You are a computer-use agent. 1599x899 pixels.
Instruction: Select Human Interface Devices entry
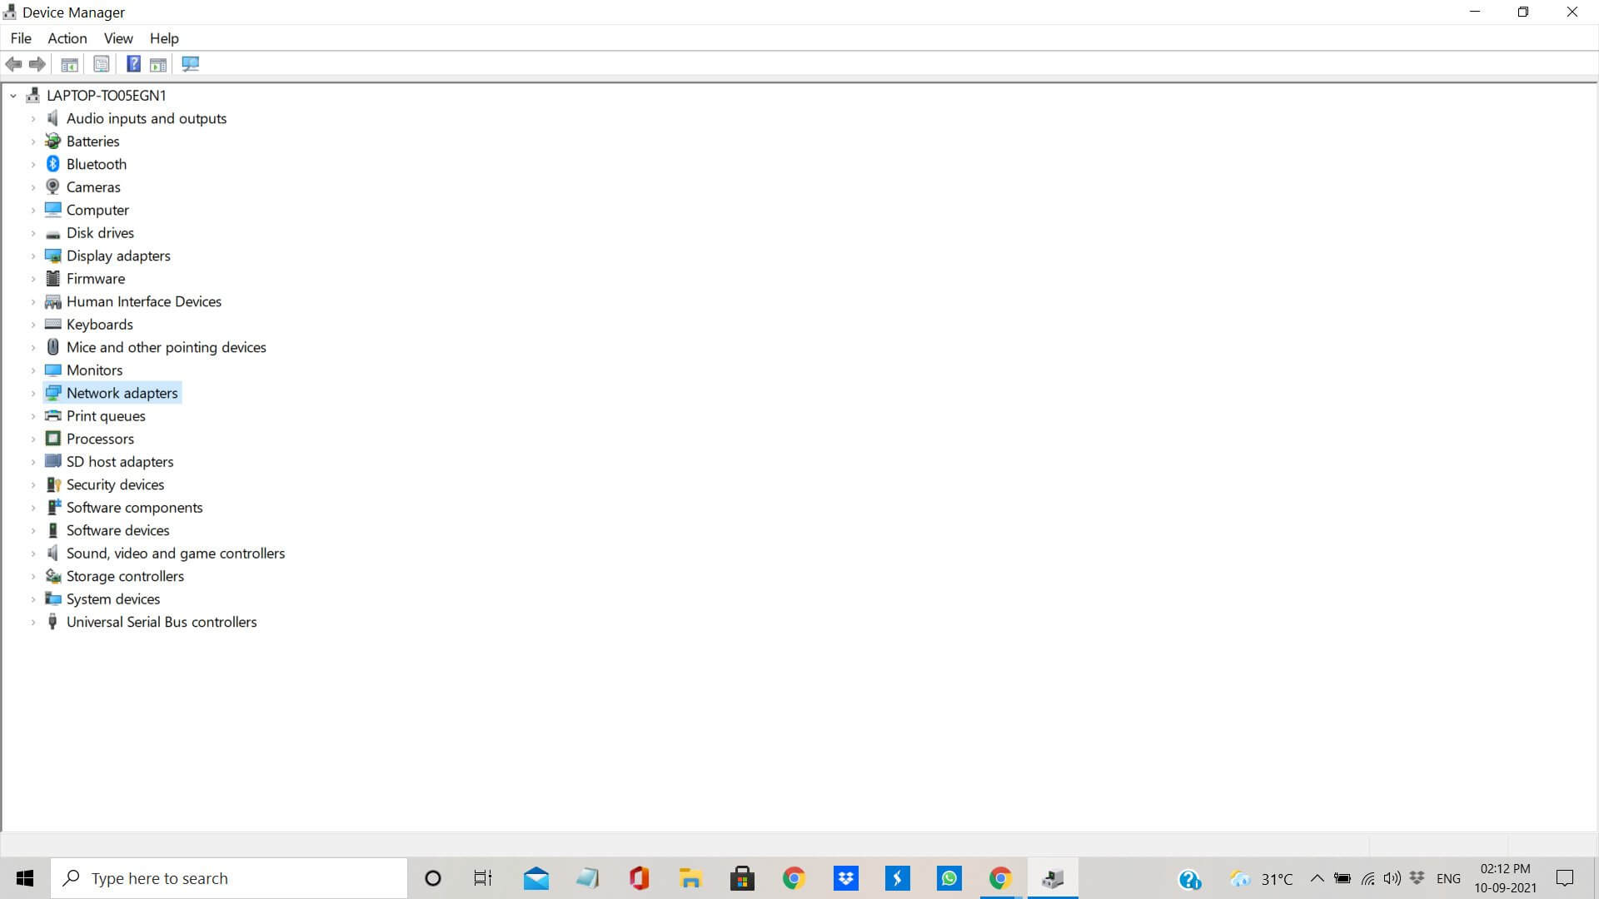[143, 301]
